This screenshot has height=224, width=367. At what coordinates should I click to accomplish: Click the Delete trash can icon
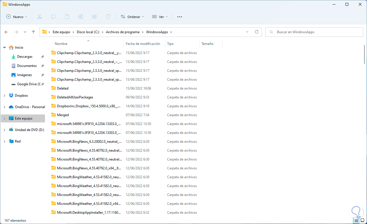point(108,17)
